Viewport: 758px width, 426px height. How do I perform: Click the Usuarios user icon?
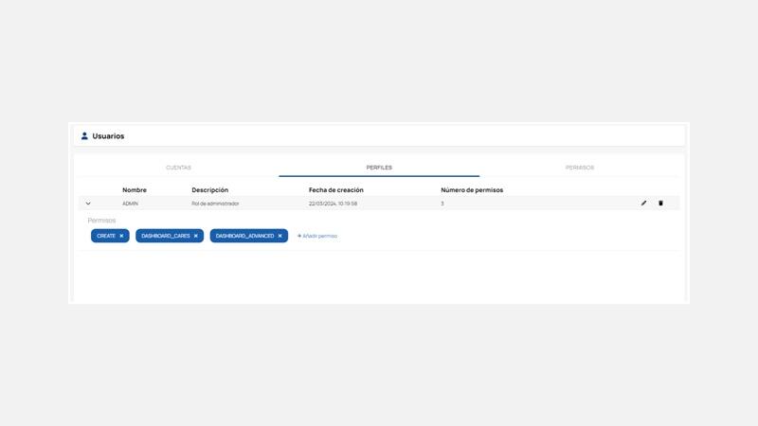84,136
